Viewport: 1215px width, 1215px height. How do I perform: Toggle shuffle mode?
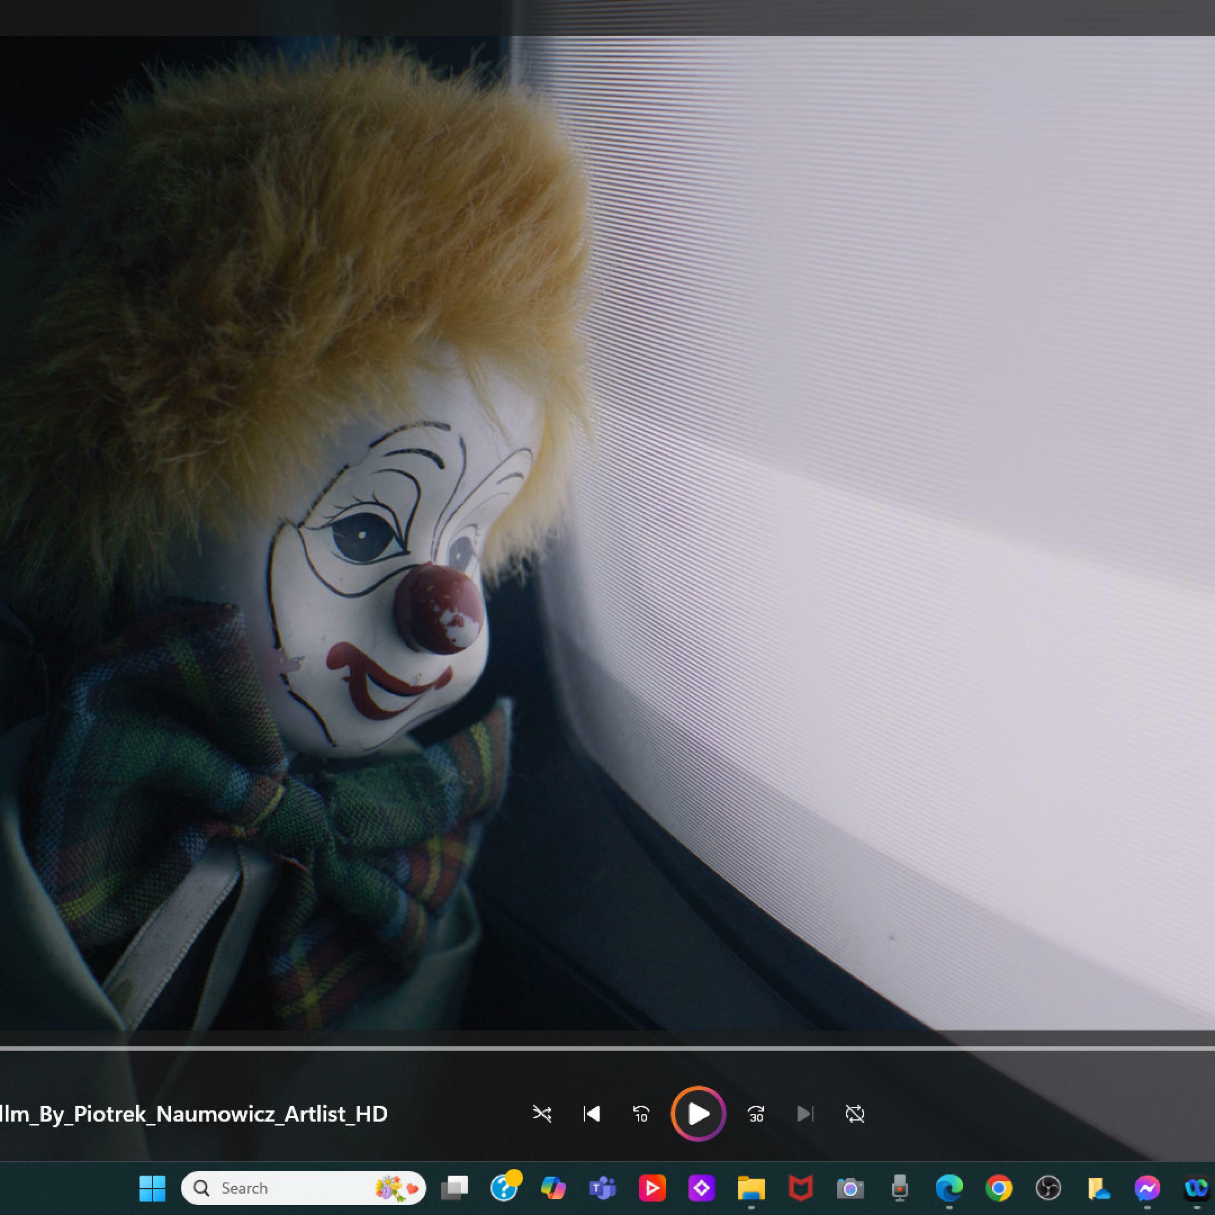[541, 1114]
